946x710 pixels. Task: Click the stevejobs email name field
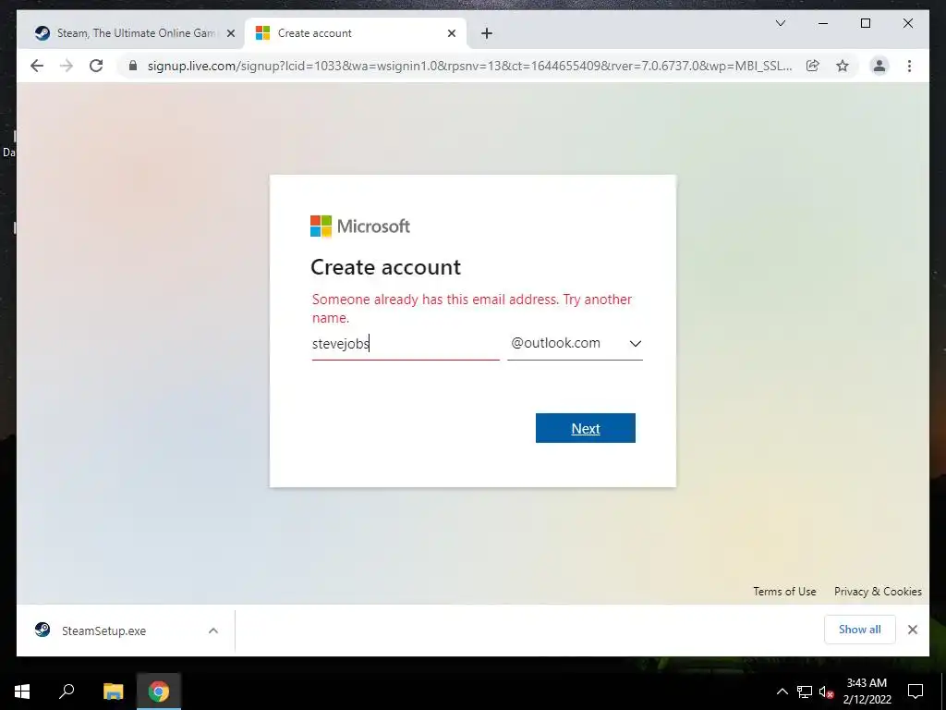pos(406,344)
